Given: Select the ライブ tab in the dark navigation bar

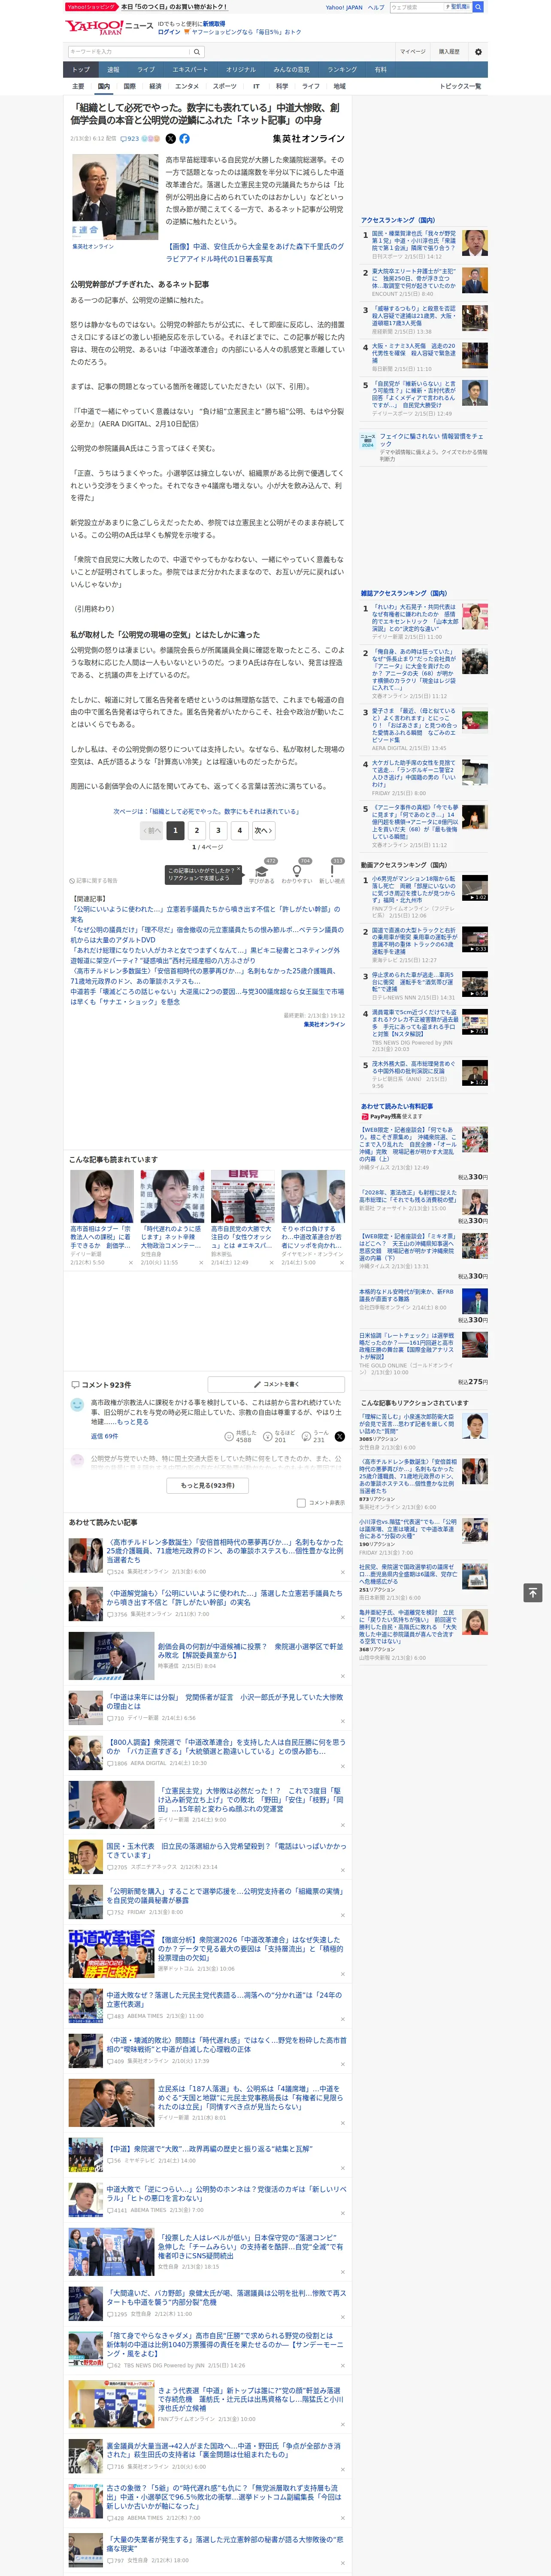Looking at the screenshot, I should (x=146, y=70).
